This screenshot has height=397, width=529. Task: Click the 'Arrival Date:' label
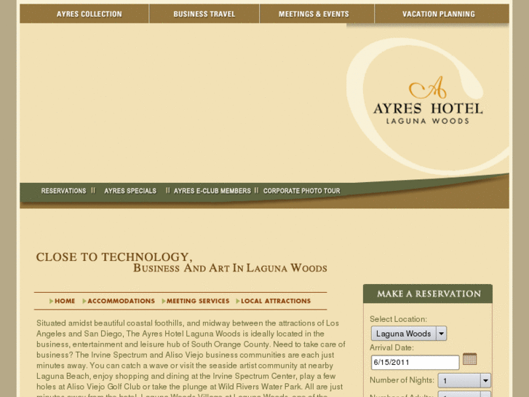click(391, 347)
